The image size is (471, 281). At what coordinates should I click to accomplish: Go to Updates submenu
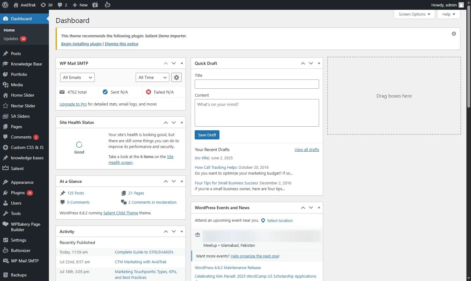click(x=15, y=39)
